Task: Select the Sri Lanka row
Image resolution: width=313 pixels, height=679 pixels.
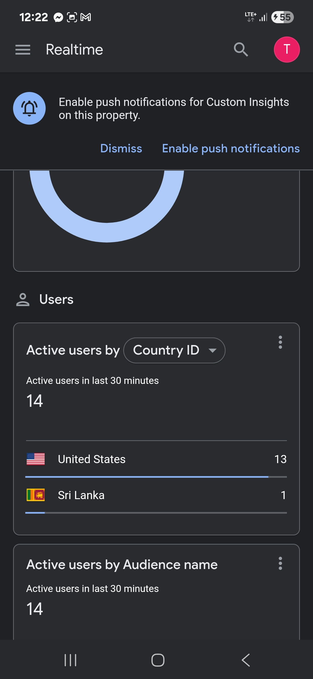Action: tap(156, 495)
